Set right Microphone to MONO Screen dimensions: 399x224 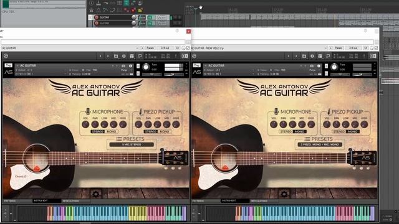299,131
